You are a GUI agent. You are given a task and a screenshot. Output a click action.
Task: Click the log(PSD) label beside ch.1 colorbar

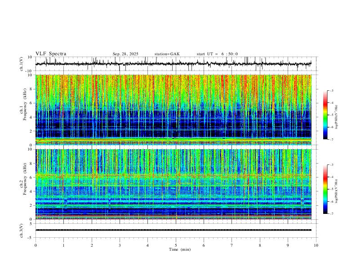(336, 117)
